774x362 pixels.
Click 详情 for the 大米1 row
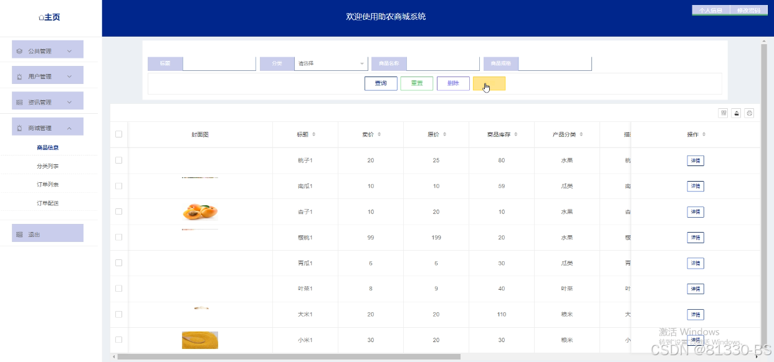pos(695,315)
